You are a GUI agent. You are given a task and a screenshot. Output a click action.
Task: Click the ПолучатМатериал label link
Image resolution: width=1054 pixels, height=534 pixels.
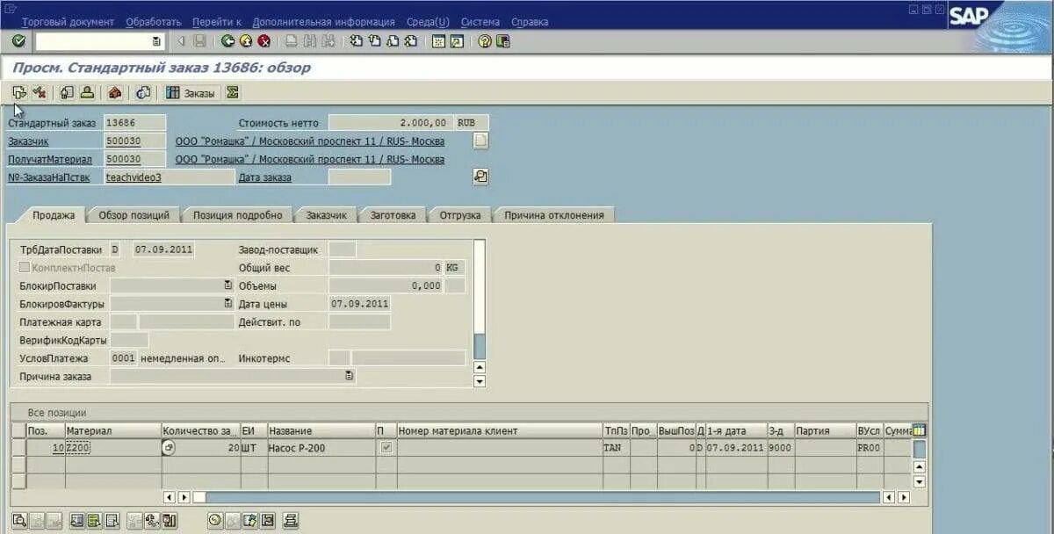[x=50, y=159]
